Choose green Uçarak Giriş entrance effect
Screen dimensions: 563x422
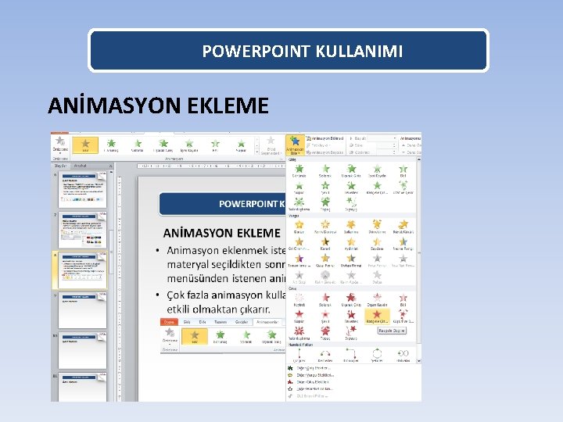[351, 171]
